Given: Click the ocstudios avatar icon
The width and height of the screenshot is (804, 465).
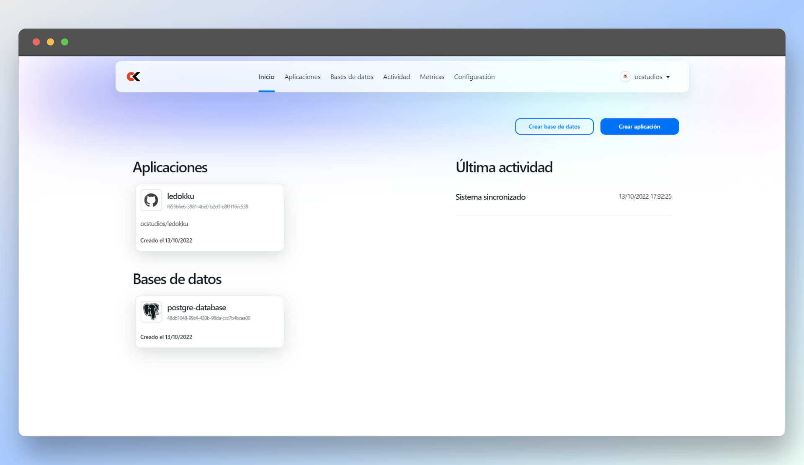Looking at the screenshot, I should click(x=625, y=77).
